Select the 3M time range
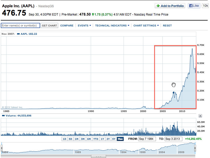 coord(83,139)
